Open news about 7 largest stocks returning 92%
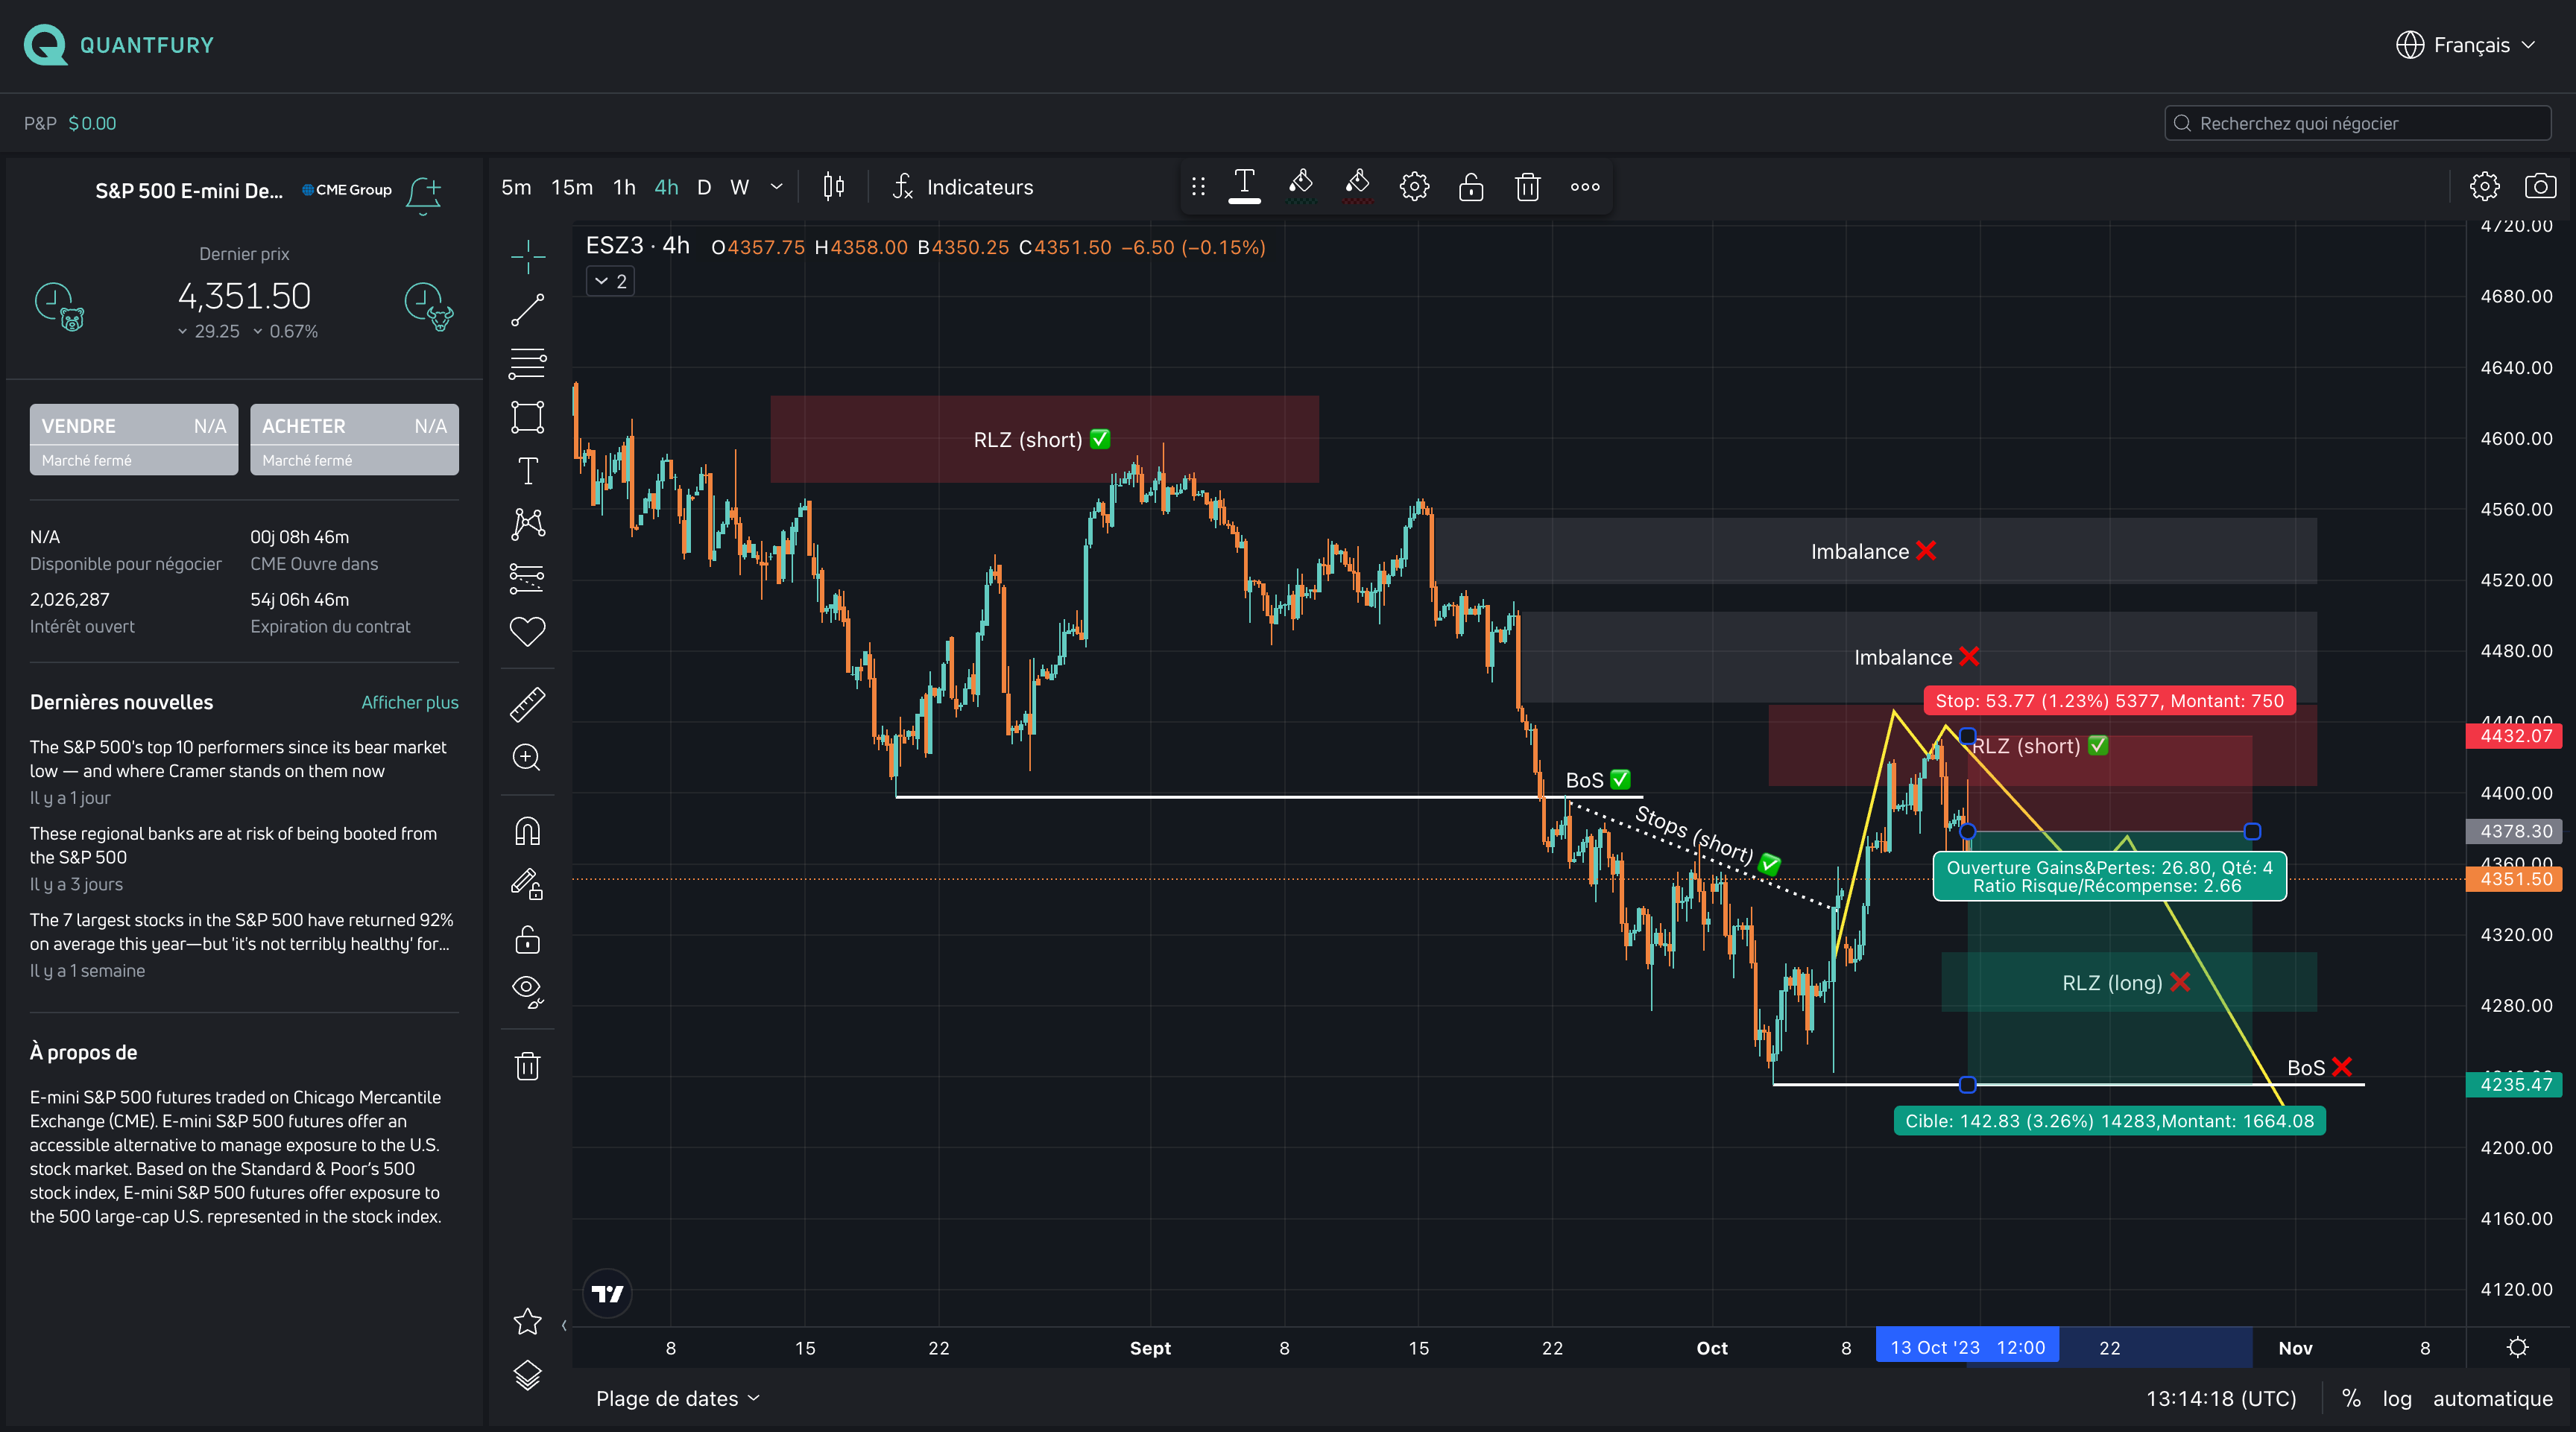2576x1432 pixels. (x=241, y=931)
